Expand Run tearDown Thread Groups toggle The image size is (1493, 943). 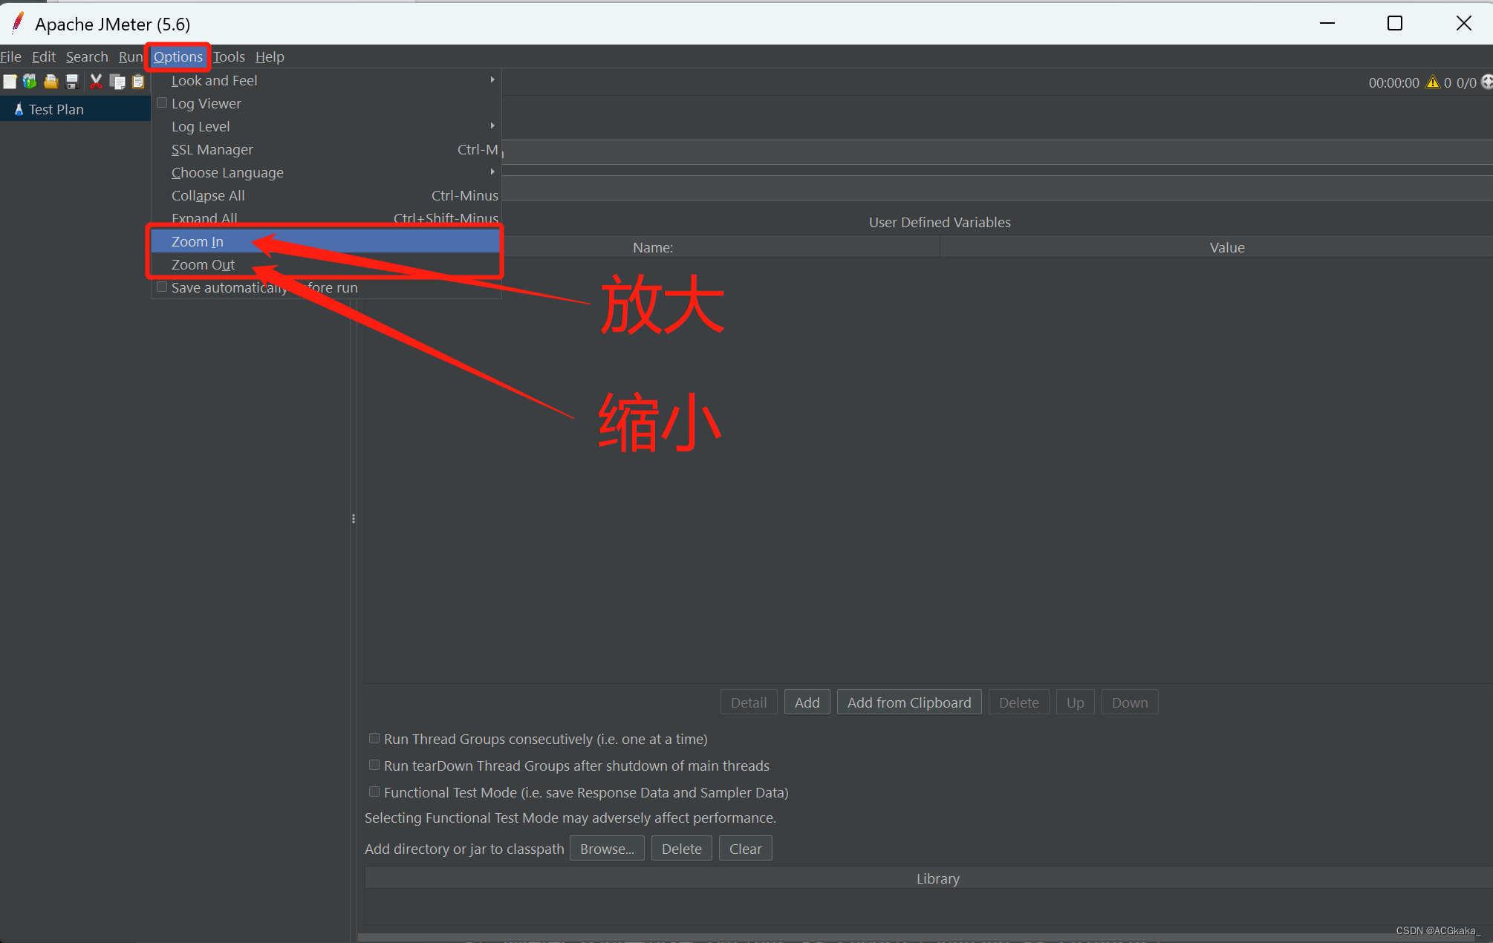[x=374, y=766]
